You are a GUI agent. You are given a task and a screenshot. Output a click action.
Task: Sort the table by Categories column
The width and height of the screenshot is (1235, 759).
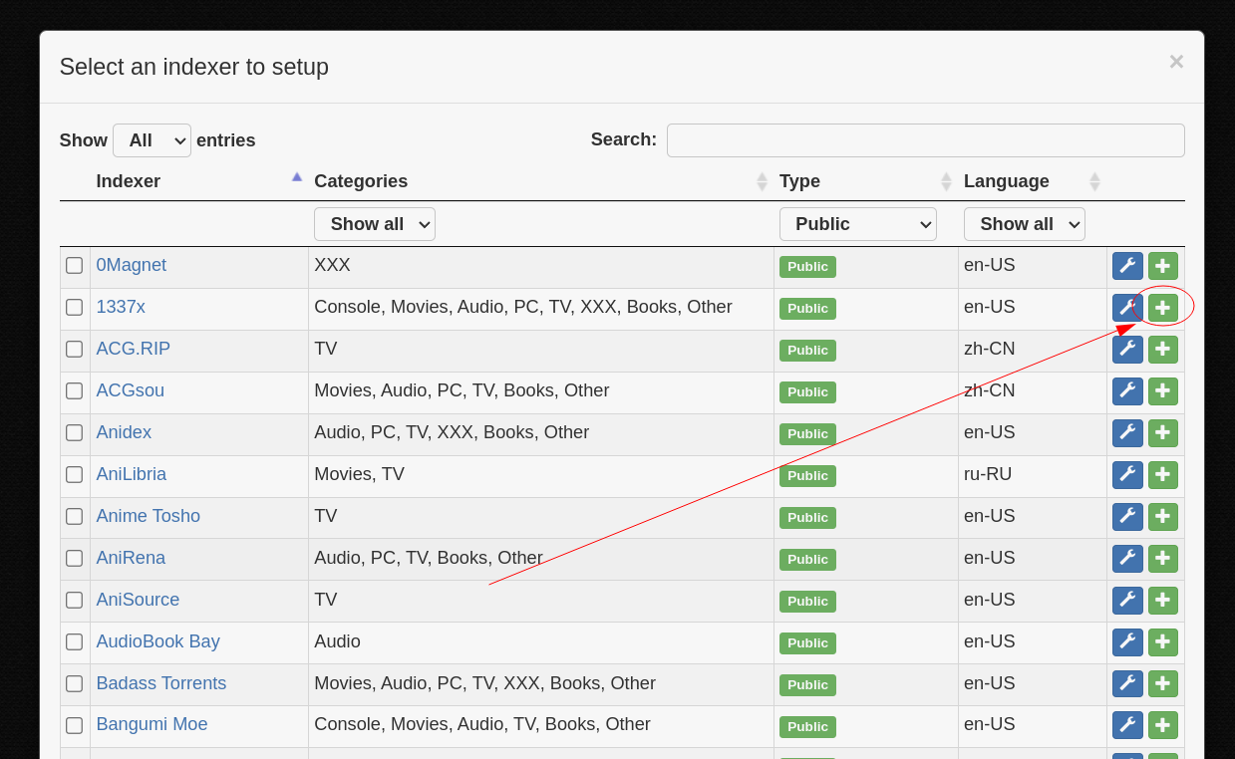pyautogui.click(x=541, y=181)
